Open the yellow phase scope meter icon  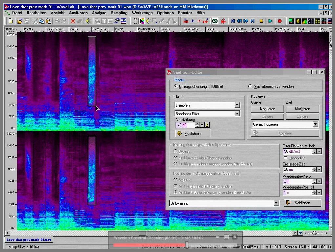(x=298, y=21)
